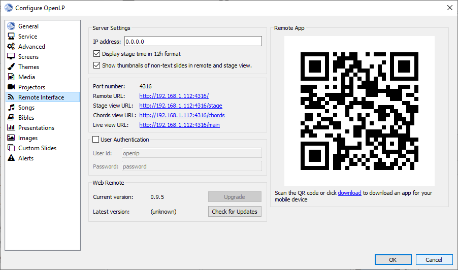The width and height of the screenshot is (458, 270).
Task: Click the Images picture icon
Action: point(11,138)
